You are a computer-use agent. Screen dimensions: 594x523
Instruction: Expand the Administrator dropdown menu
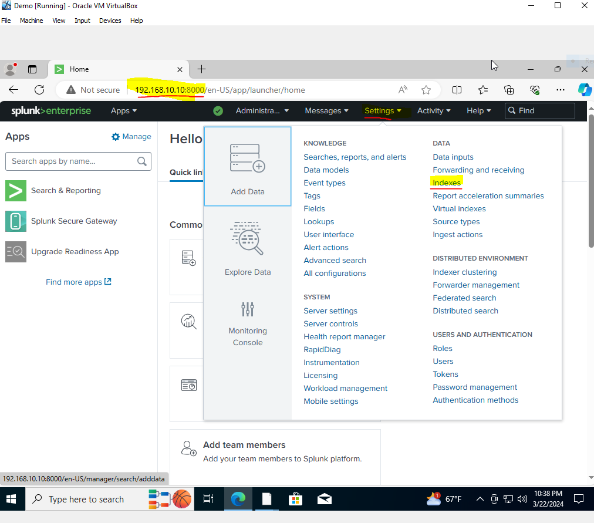pos(262,111)
